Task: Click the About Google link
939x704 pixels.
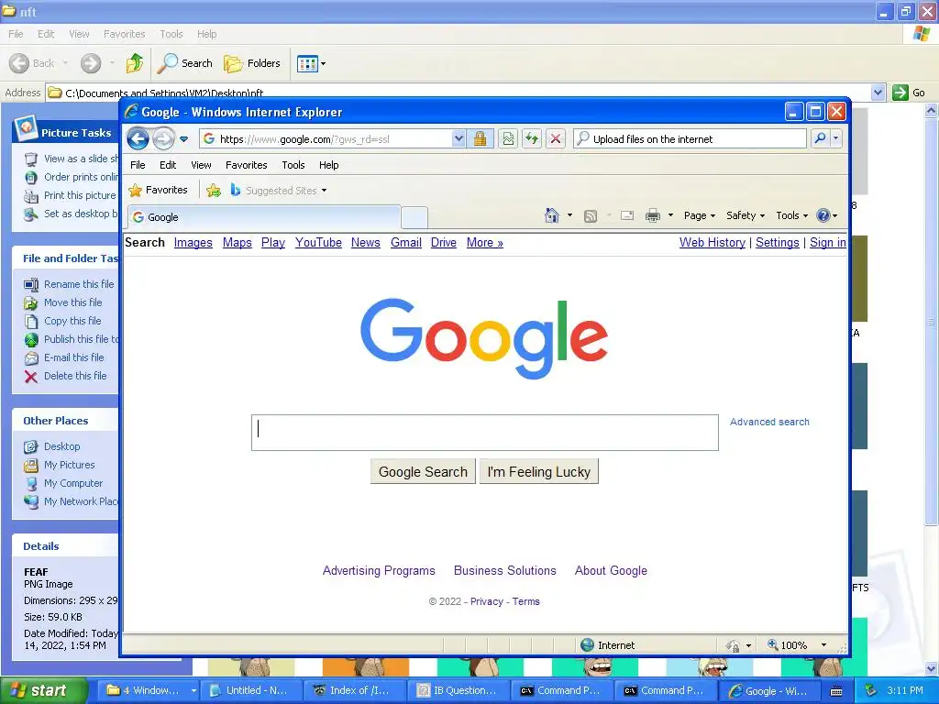Action: 611,570
